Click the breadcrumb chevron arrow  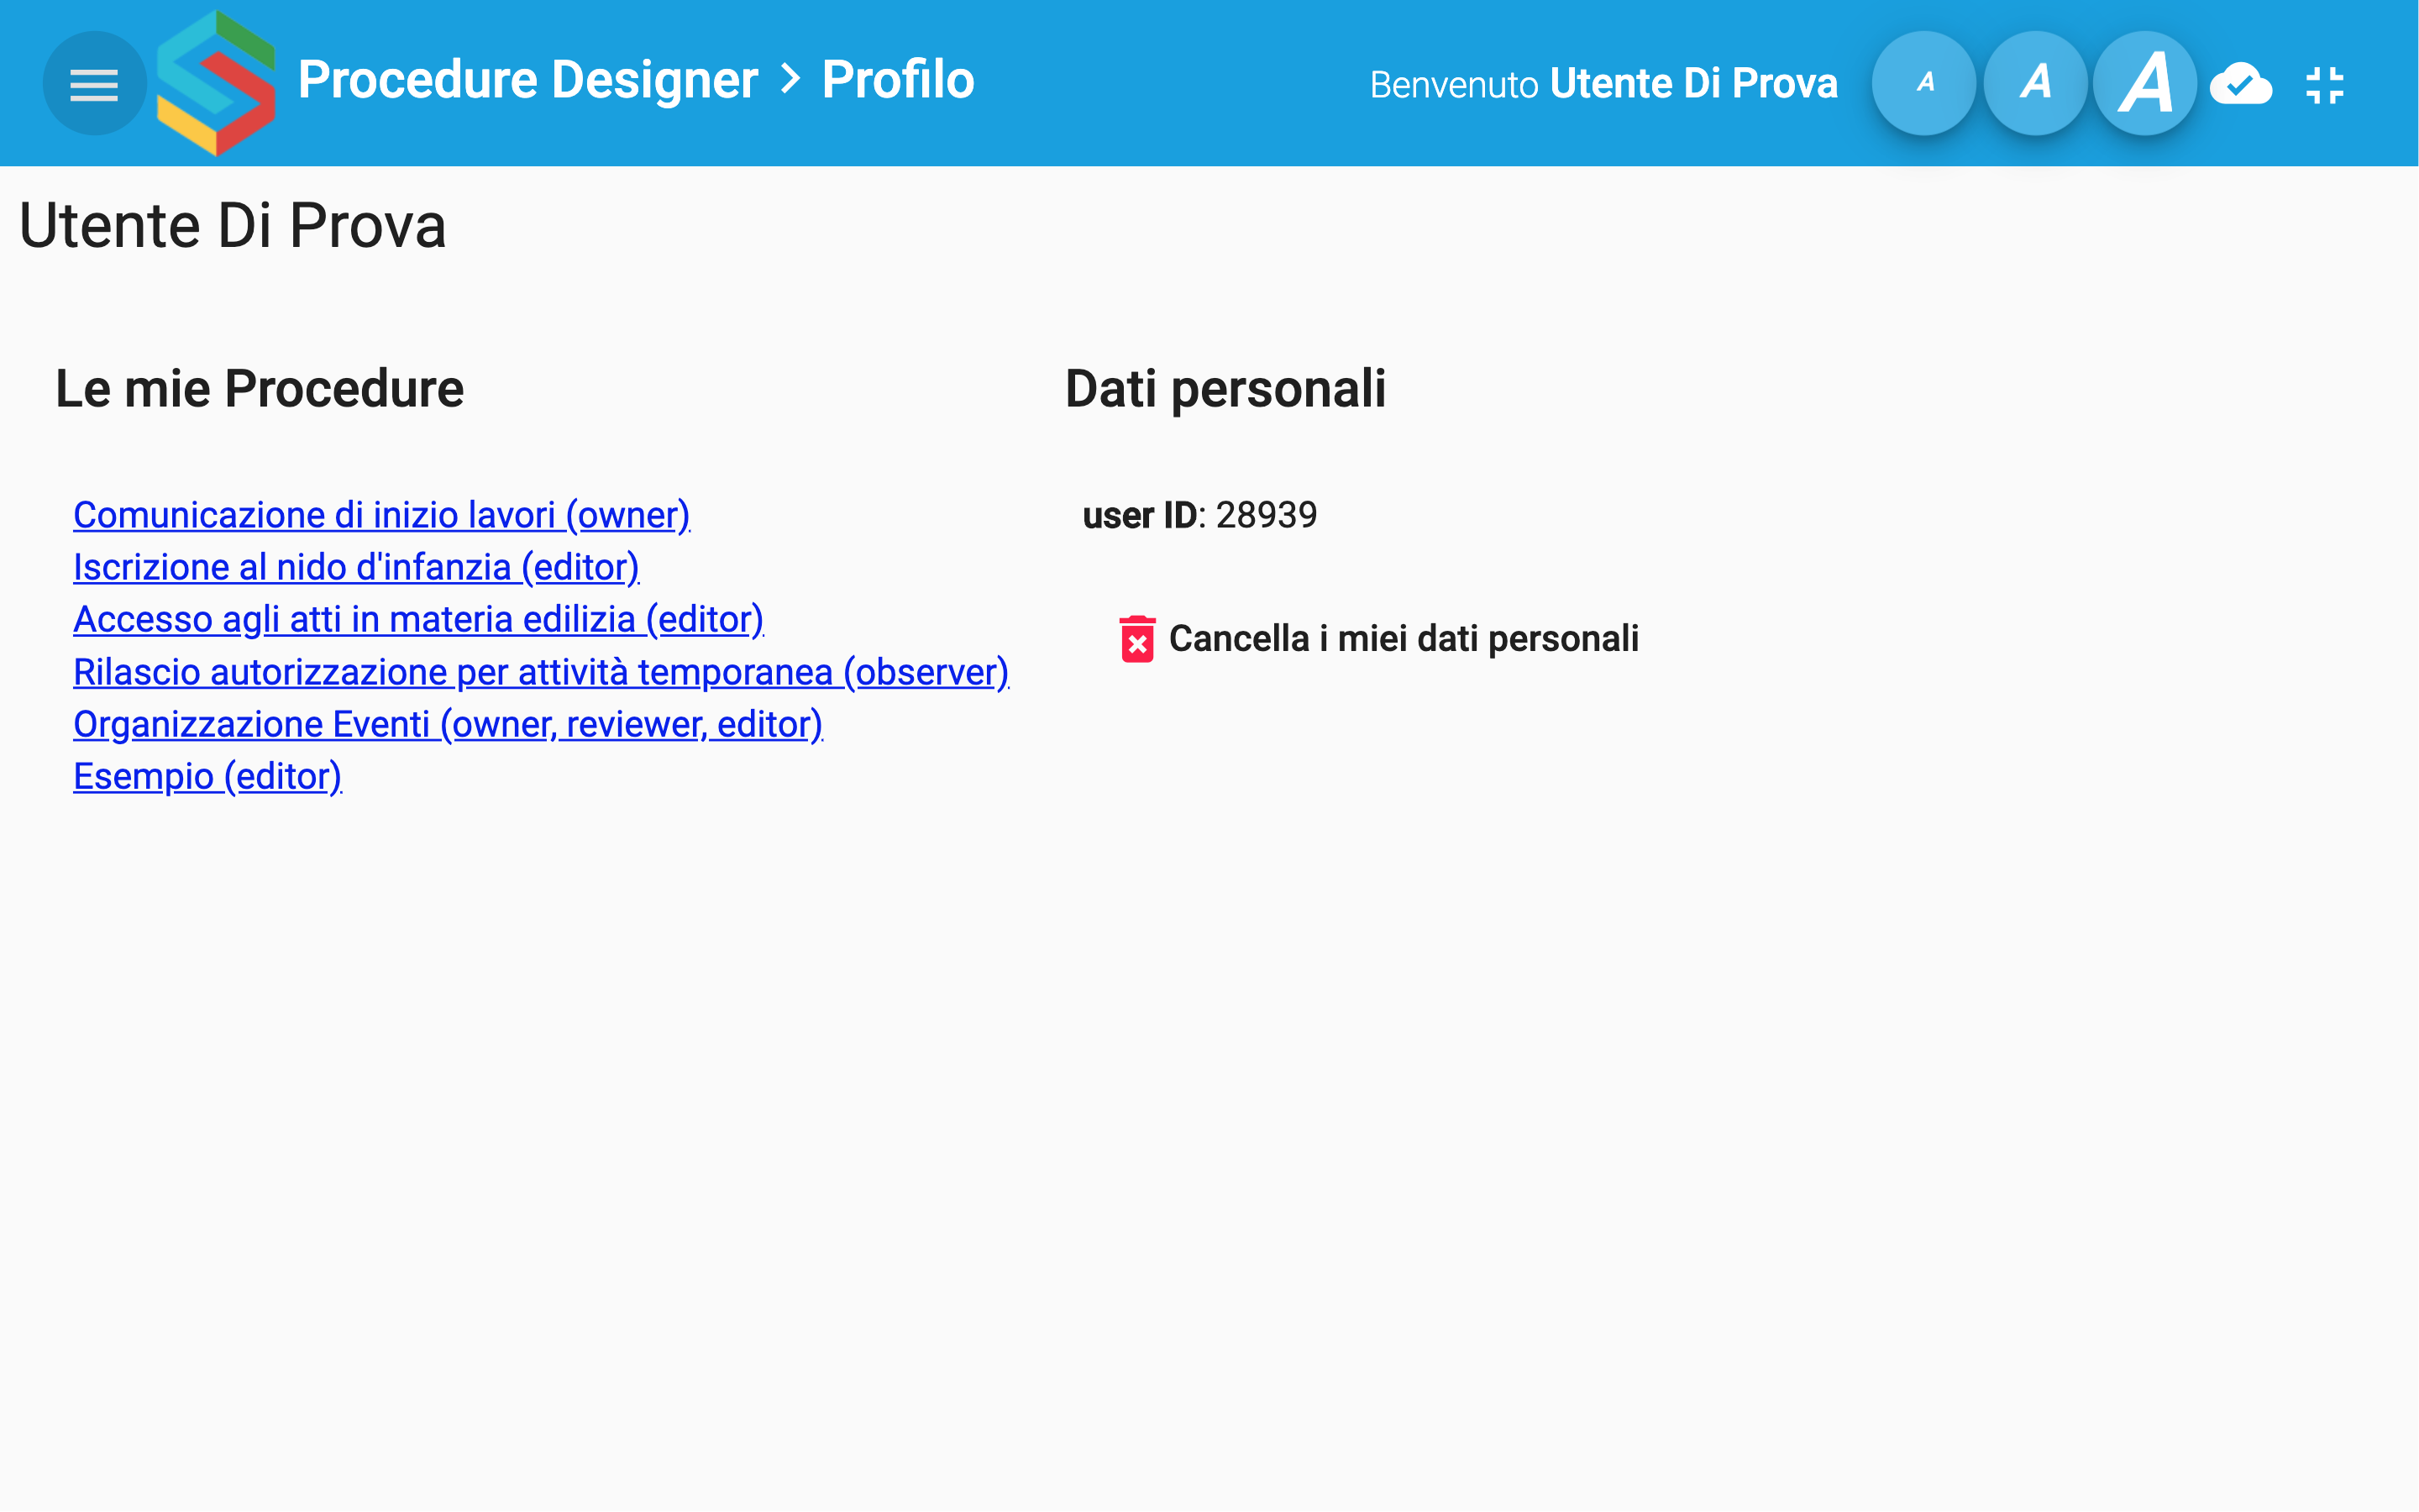[x=790, y=79]
